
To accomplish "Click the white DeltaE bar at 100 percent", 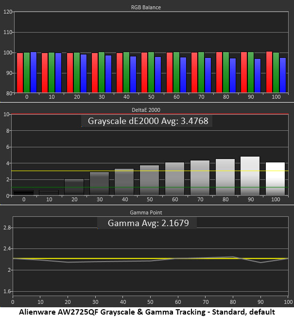I will (x=275, y=178).
